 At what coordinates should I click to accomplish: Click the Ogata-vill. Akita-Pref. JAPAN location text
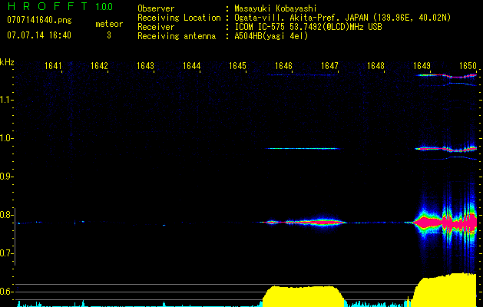[342, 18]
